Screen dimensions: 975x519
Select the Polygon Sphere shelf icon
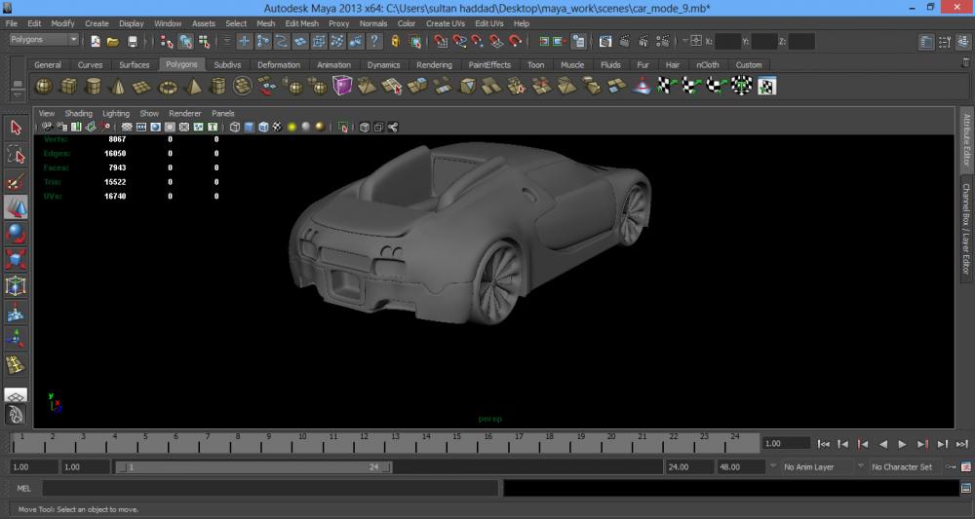click(x=44, y=87)
